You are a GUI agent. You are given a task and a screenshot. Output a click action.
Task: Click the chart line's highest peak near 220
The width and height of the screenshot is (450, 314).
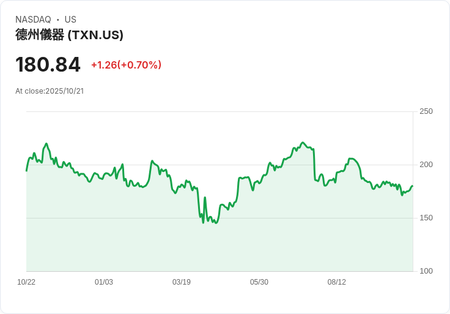click(x=303, y=142)
